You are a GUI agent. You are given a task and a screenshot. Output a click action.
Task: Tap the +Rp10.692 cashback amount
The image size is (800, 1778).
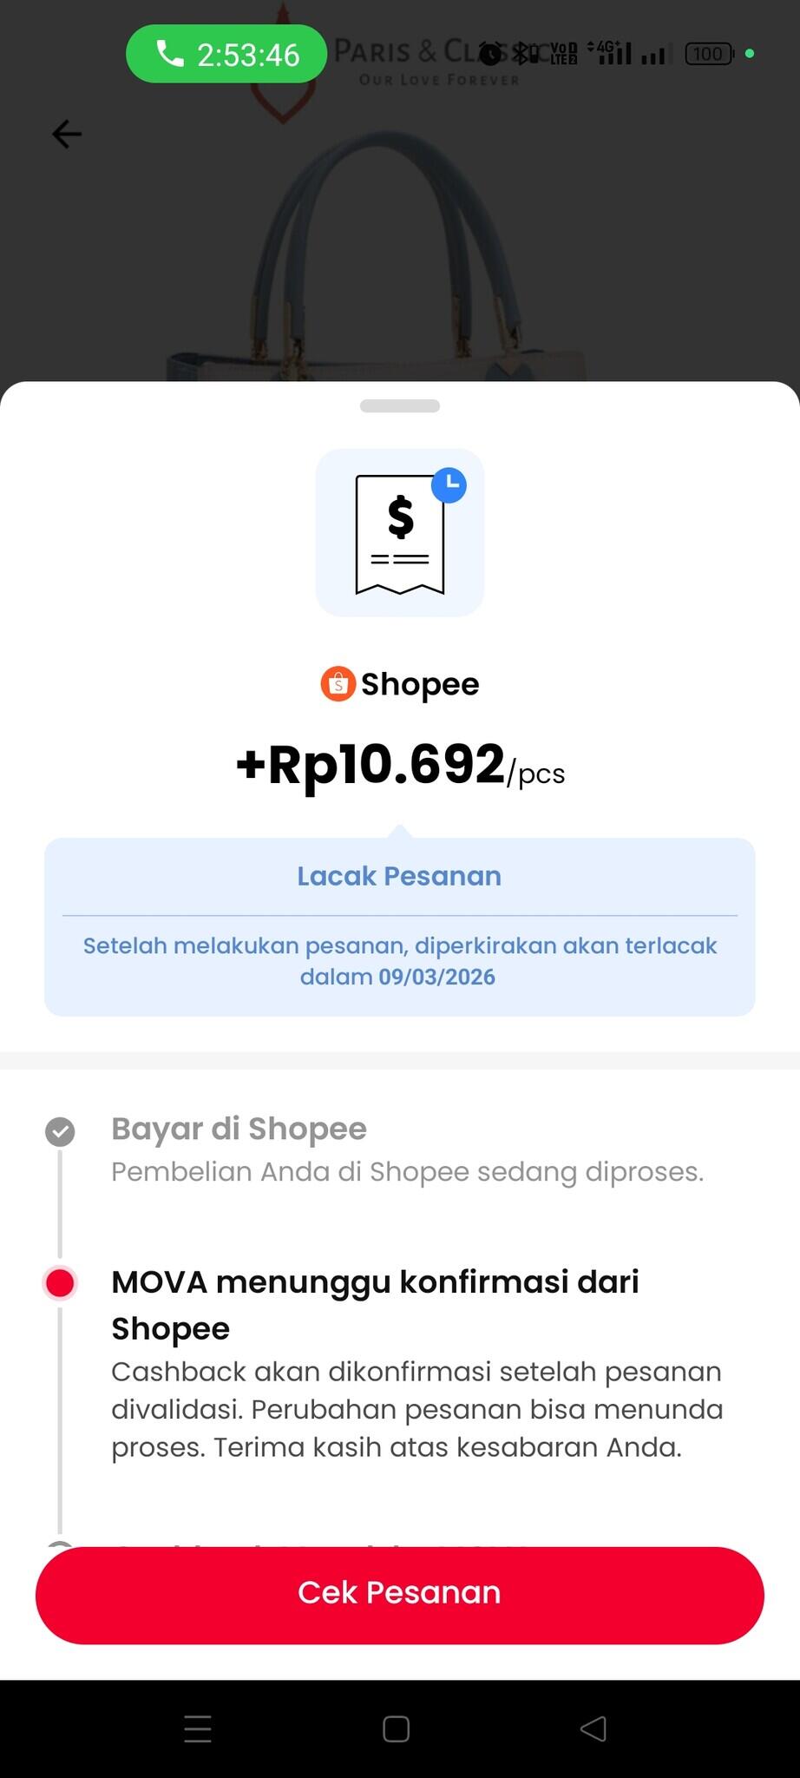tap(370, 766)
